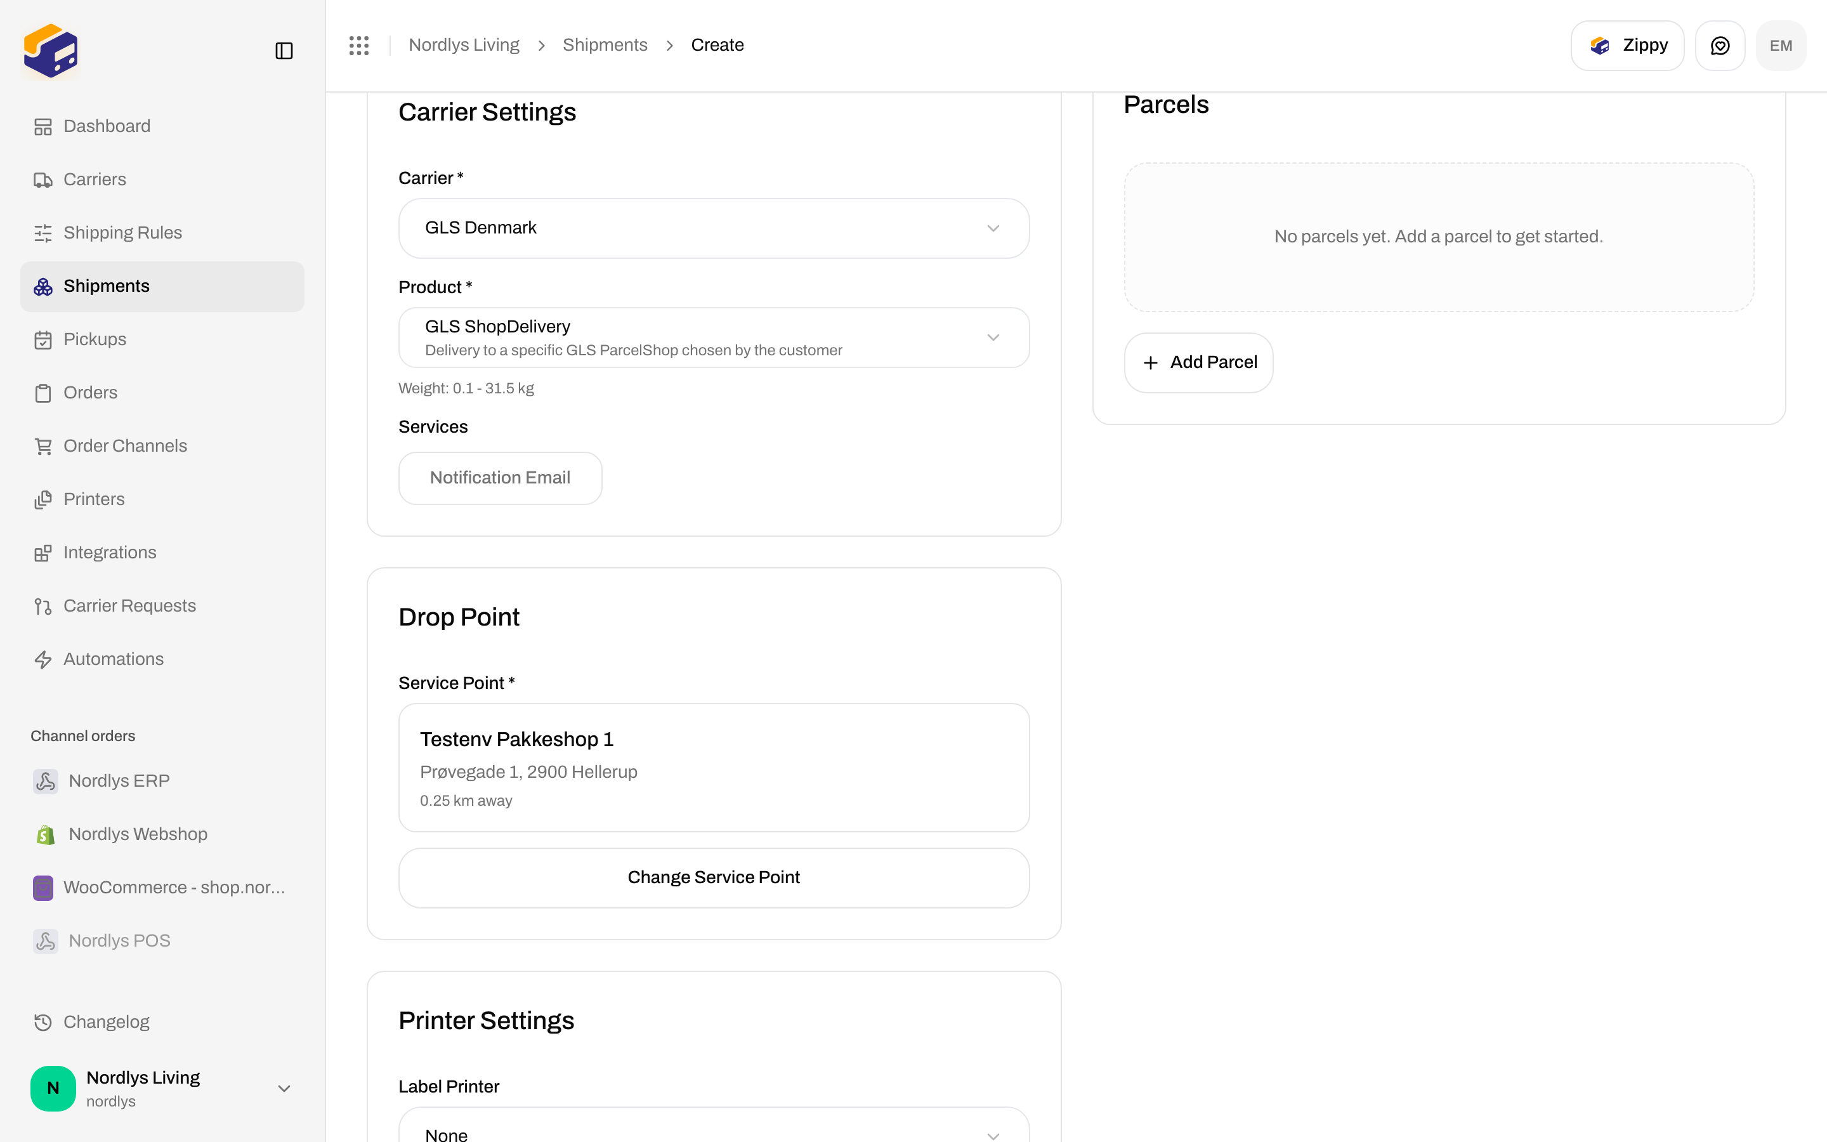Click the Nordlys Webshop Shopify icon
The image size is (1827, 1142).
(45, 834)
